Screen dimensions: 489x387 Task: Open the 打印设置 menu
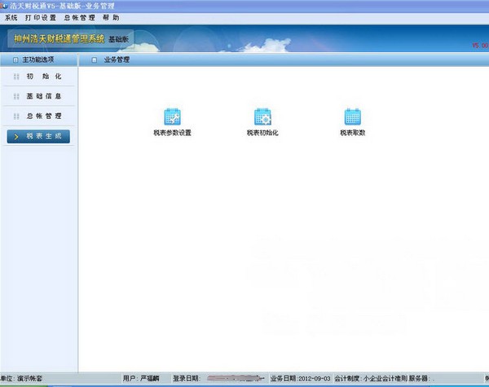[x=41, y=17]
